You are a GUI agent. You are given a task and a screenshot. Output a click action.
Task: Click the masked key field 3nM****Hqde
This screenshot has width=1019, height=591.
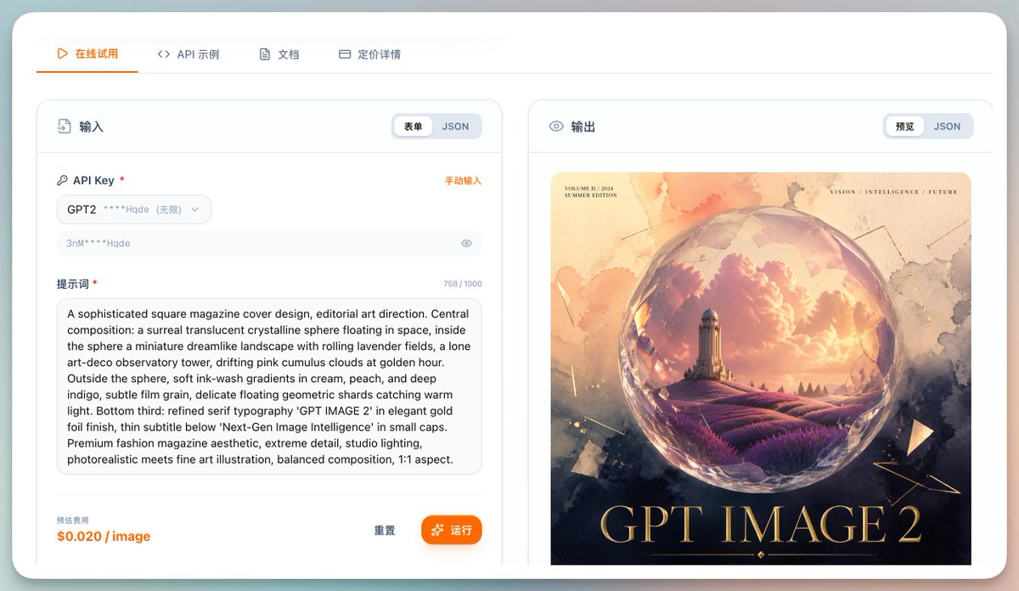(x=269, y=244)
